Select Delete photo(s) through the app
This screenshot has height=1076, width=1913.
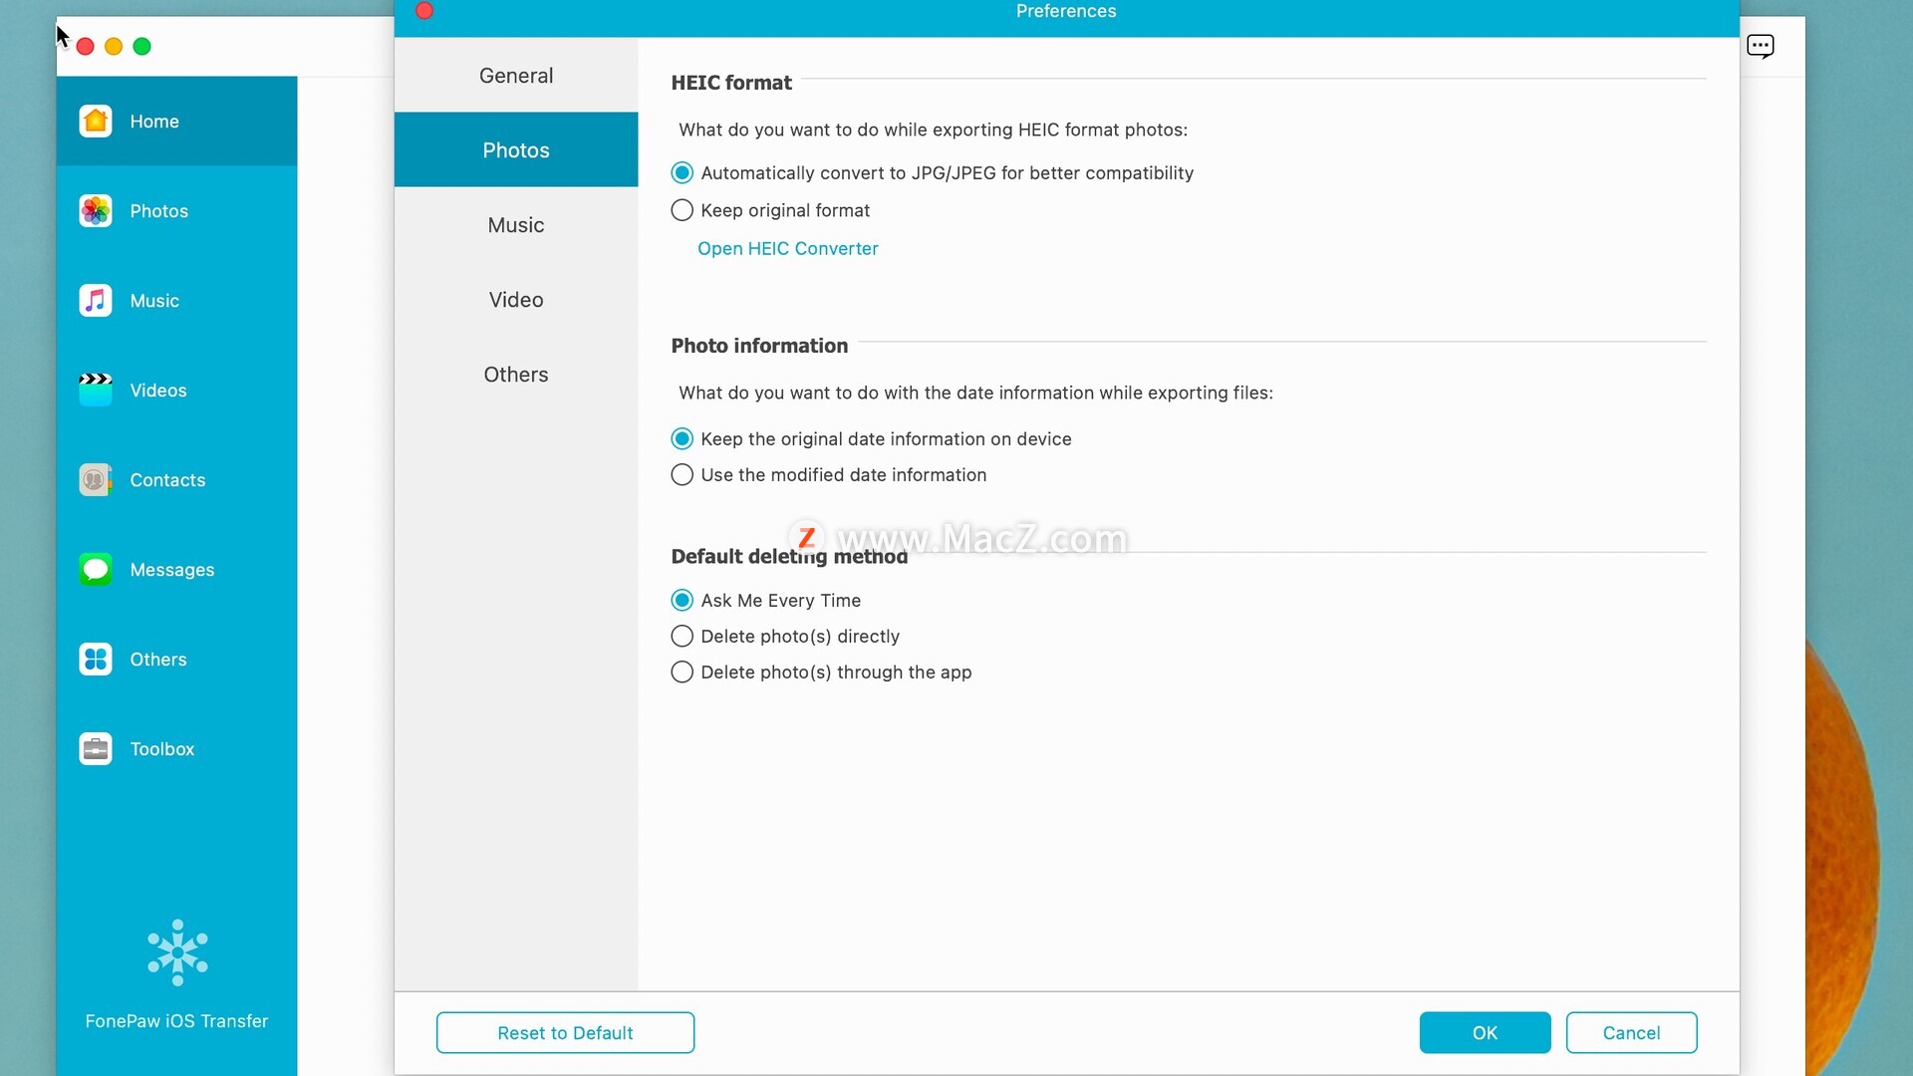tap(683, 672)
